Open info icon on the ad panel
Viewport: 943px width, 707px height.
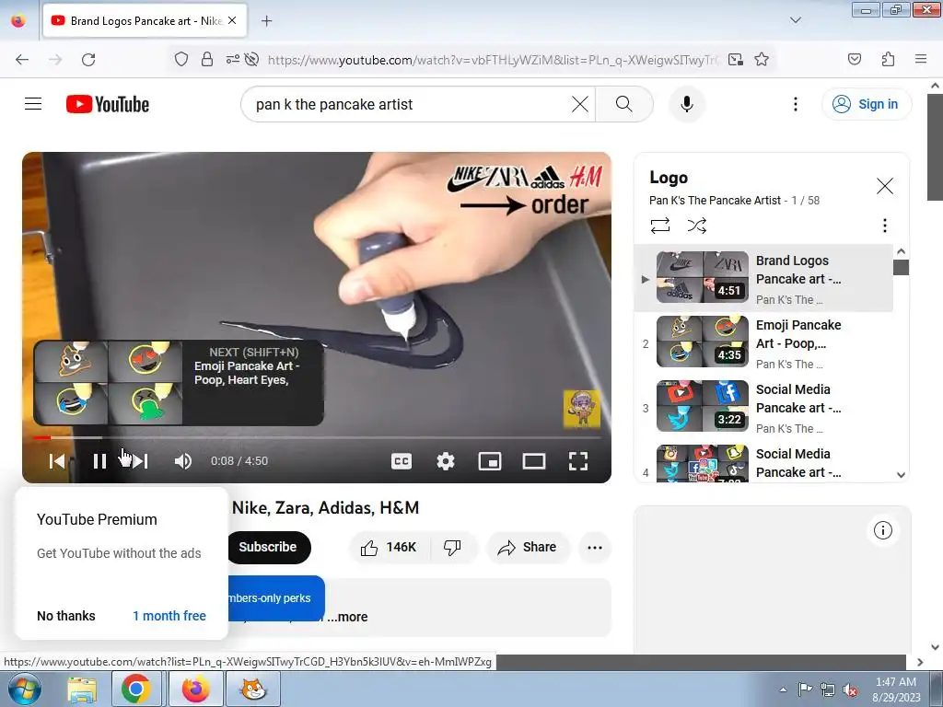tap(882, 530)
